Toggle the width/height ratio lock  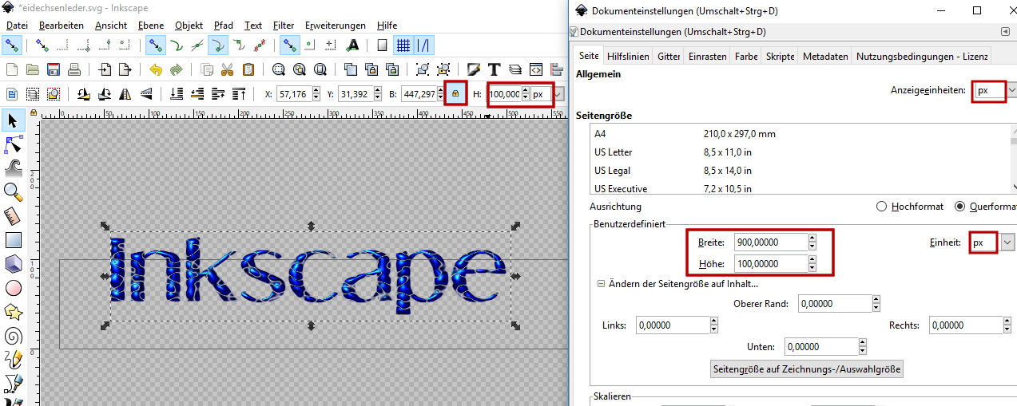pos(455,94)
